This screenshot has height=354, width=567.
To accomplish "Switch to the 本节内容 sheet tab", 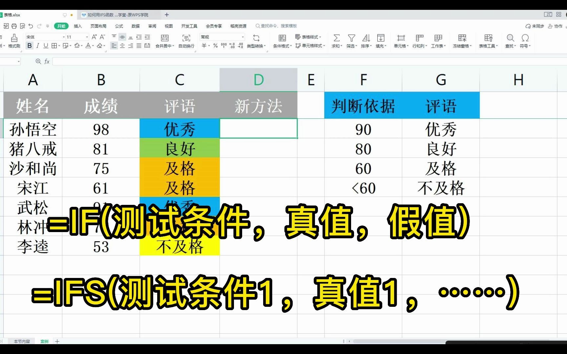I will tap(22, 341).
